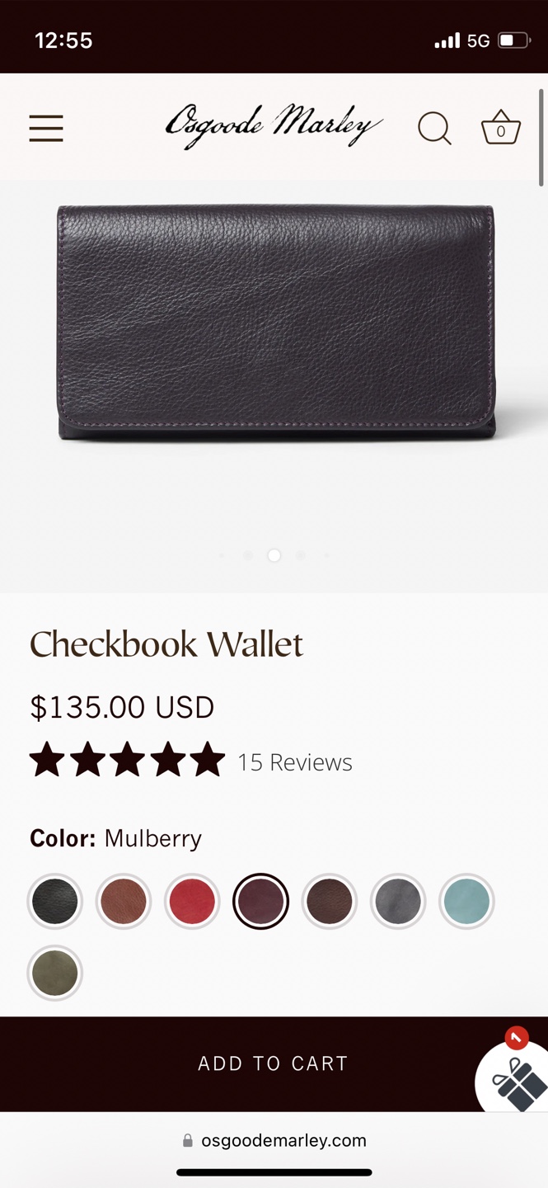Open the shopping basket icon

[500, 128]
